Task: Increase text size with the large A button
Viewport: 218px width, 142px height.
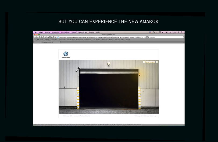Action: (48, 37)
